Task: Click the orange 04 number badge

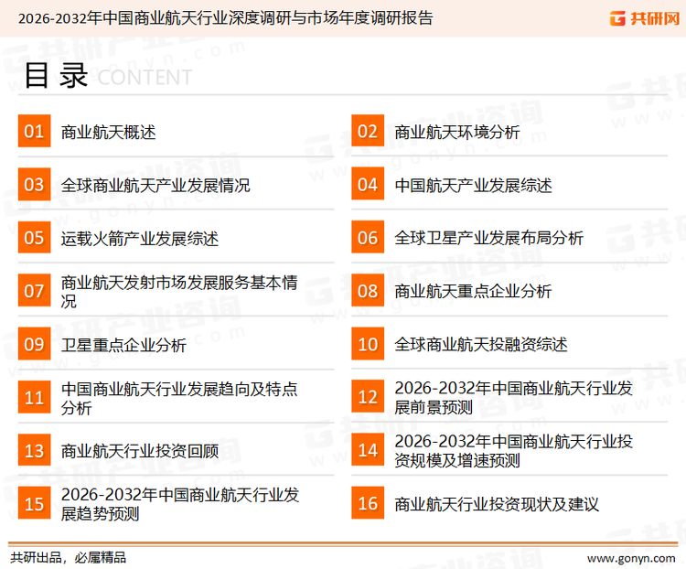Action: pyautogui.click(x=368, y=184)
